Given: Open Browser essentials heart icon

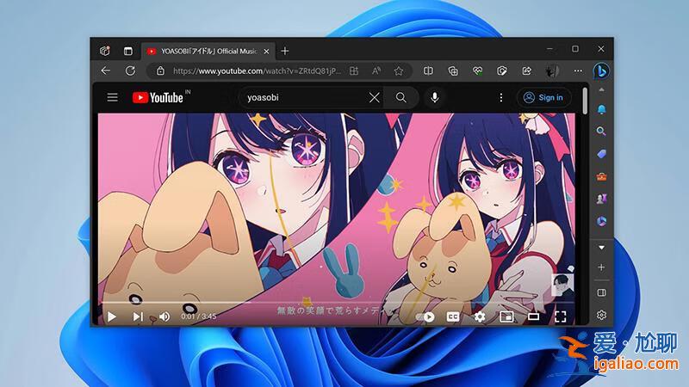Looking at the screenshot, I should pyautogui.click(x=477, y=71).
